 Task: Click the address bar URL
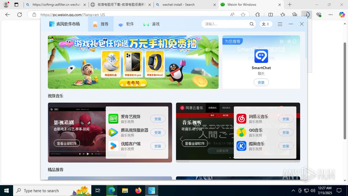[x=73, y=15]
